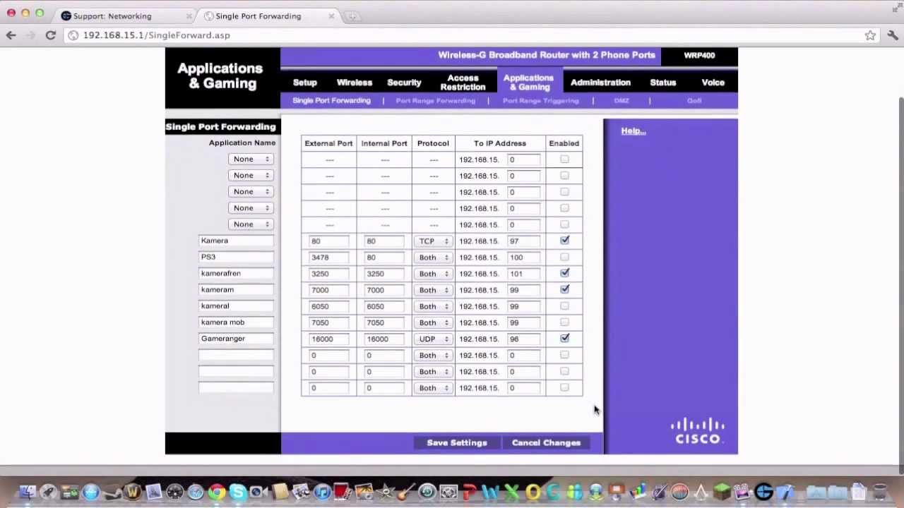This screenshot has width=904, height=508.
Task: Go to the Setup tab
Action: [305, 83]
